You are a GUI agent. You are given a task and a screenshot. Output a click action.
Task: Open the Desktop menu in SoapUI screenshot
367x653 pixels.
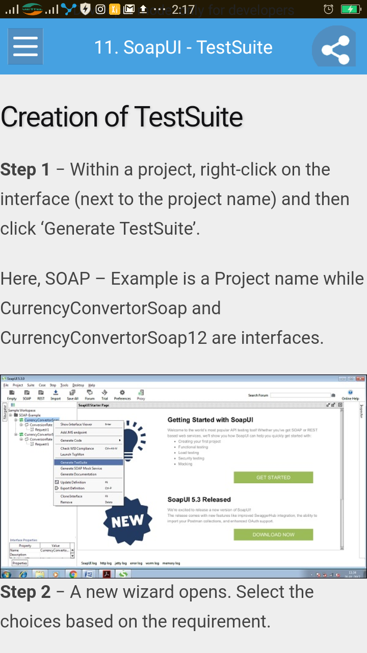click(78, 385)
